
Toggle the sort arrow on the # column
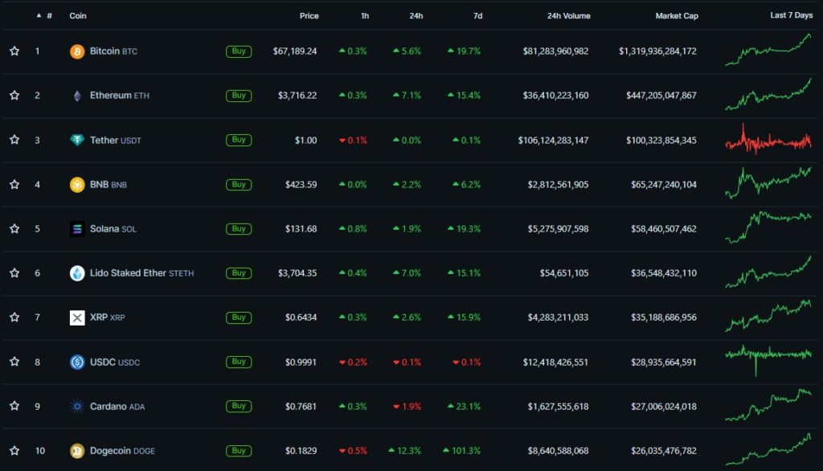point(37,14)
